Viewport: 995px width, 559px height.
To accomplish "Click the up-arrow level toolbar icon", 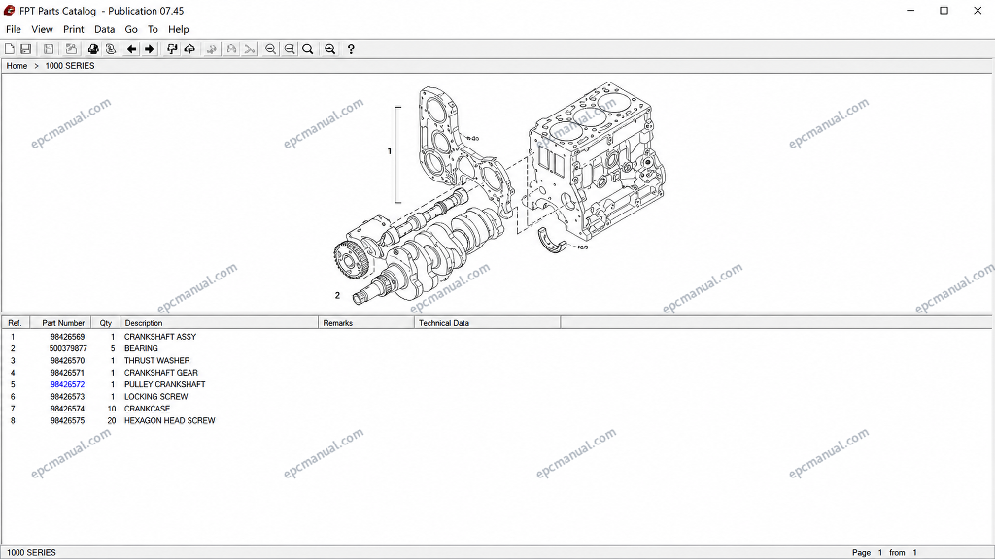I will coord(189,49).
